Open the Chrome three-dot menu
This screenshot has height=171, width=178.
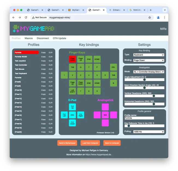point(164,18)
